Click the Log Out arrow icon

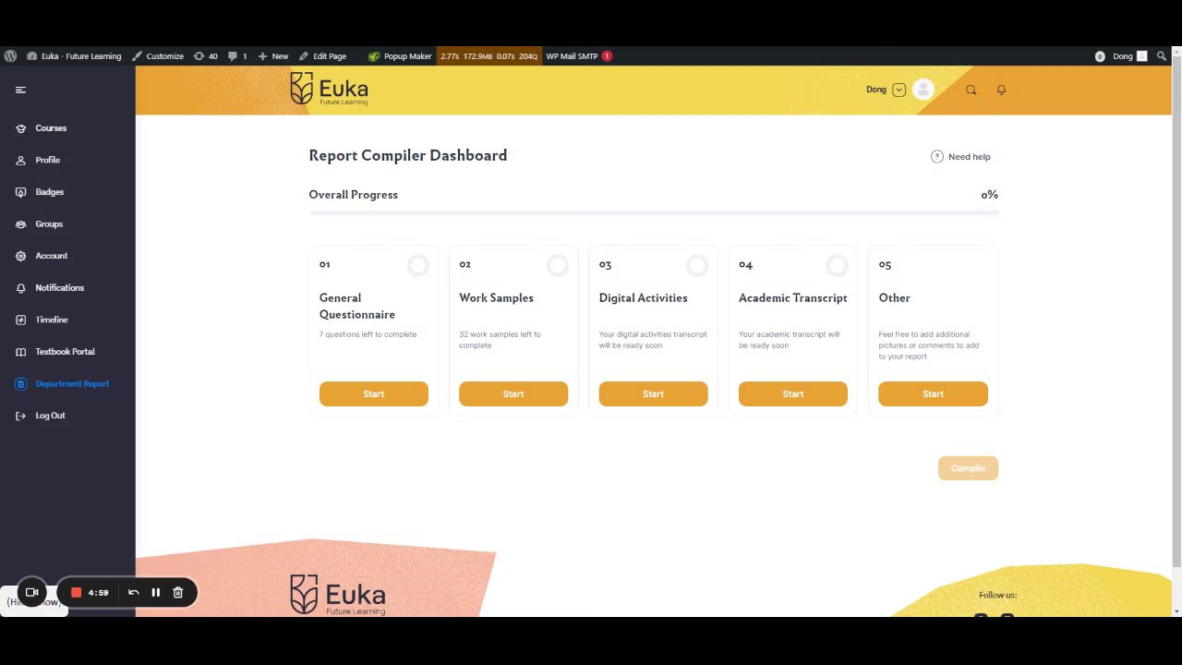20,416
